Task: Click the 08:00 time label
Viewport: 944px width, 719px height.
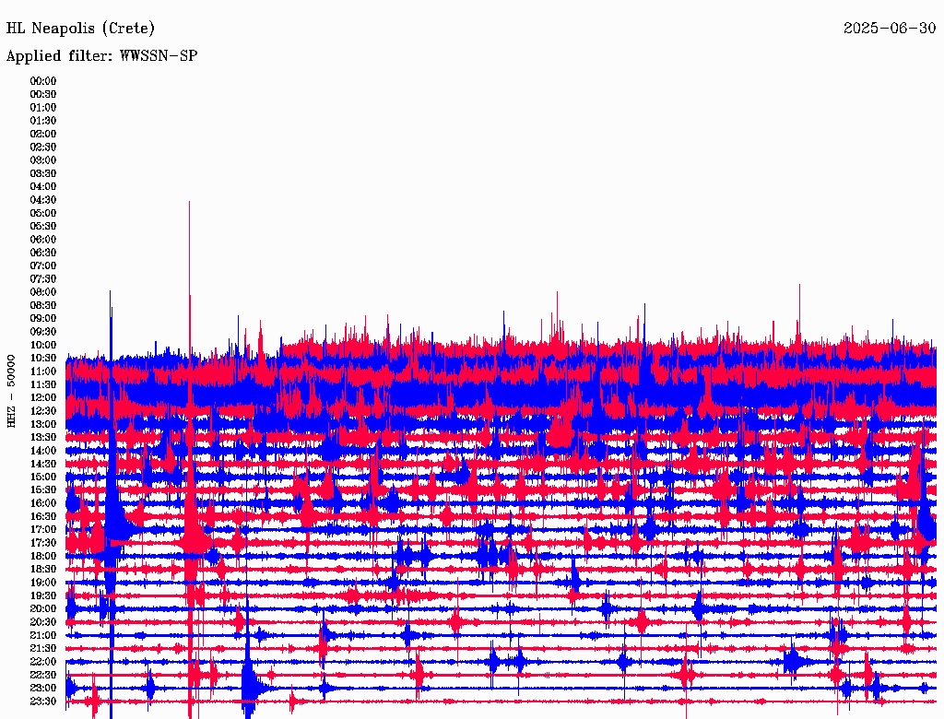Action: 43,292
